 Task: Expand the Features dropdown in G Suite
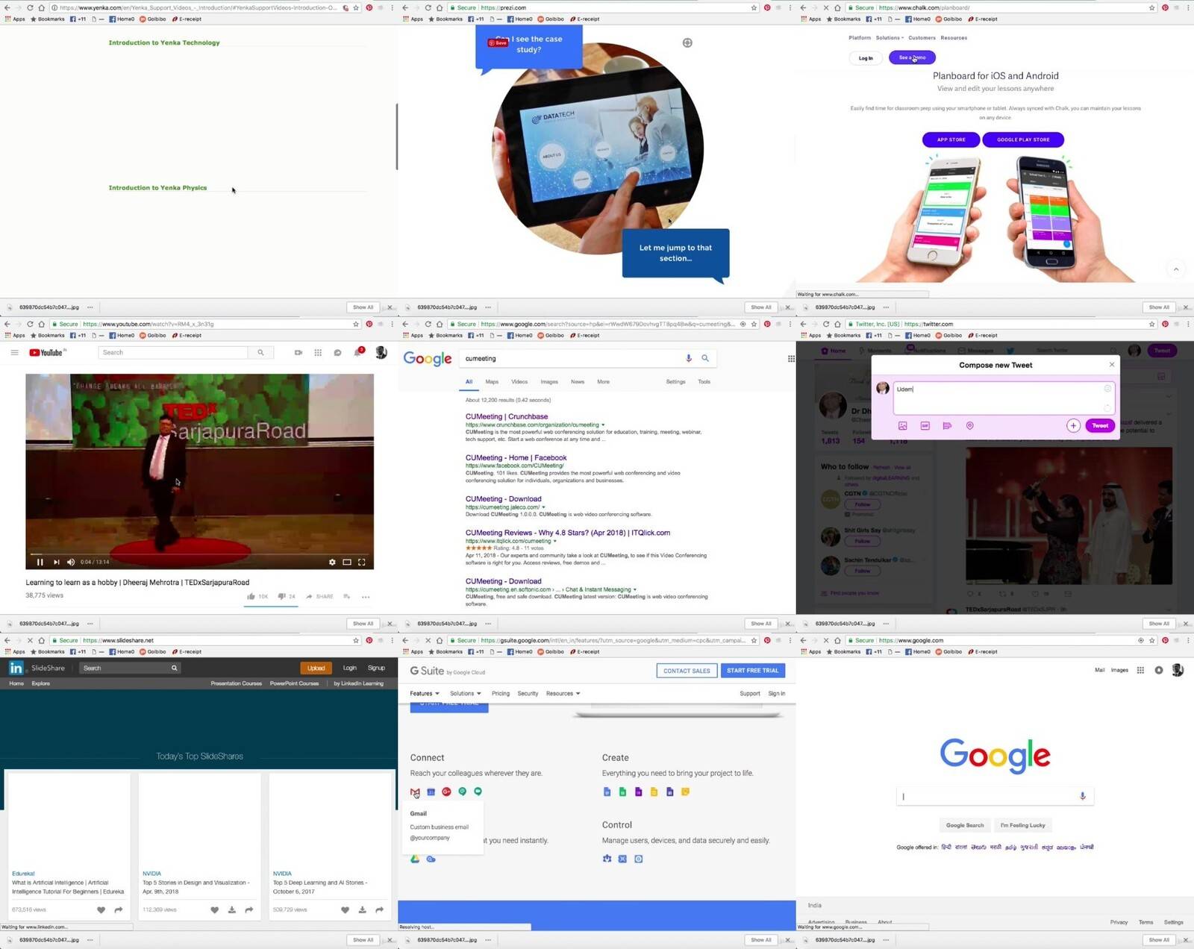[x=425, y=693]
